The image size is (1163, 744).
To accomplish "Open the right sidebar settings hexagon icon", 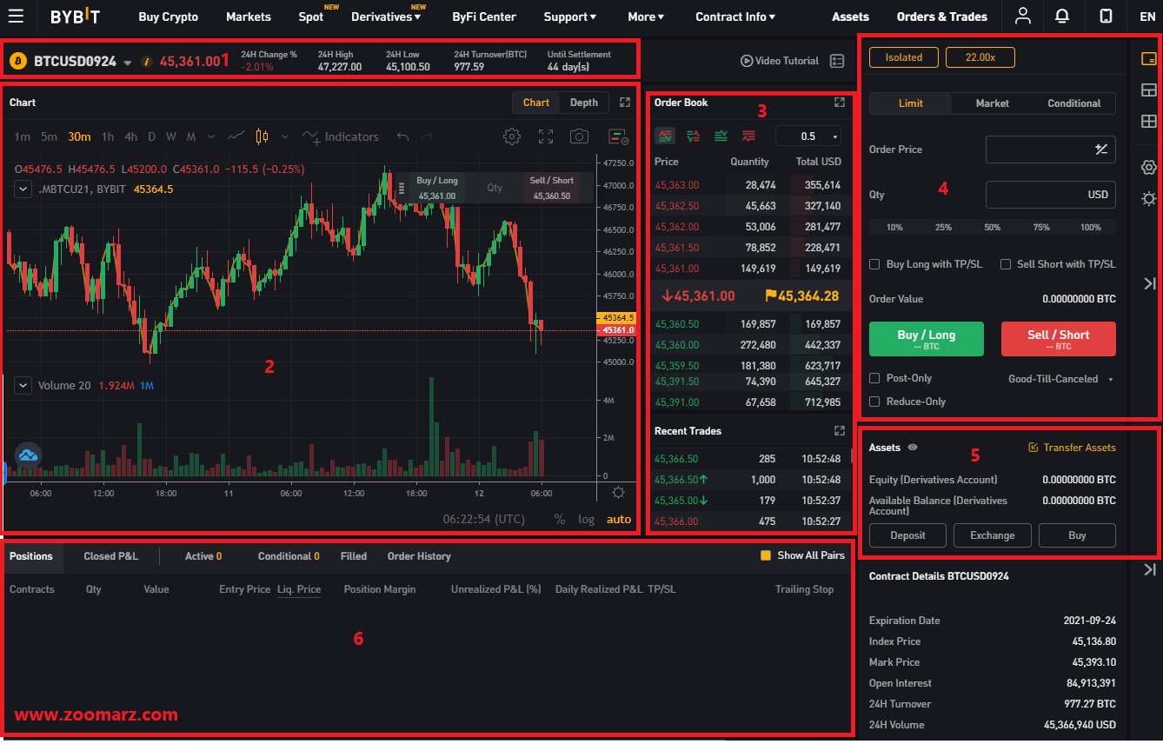I will (x=1148, y=167).
